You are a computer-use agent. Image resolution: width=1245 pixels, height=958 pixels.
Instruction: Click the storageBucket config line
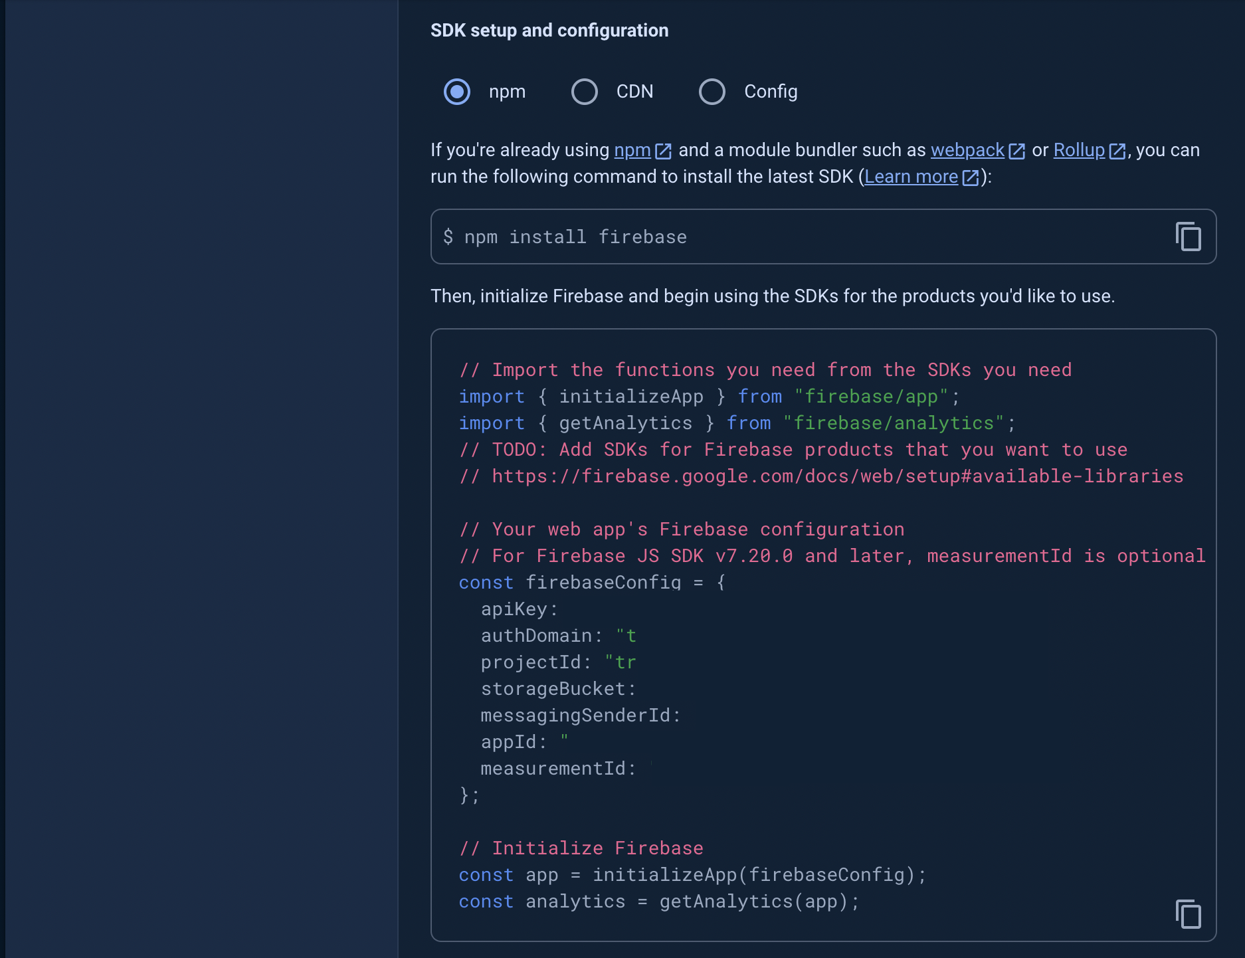[x=559, y=689]
